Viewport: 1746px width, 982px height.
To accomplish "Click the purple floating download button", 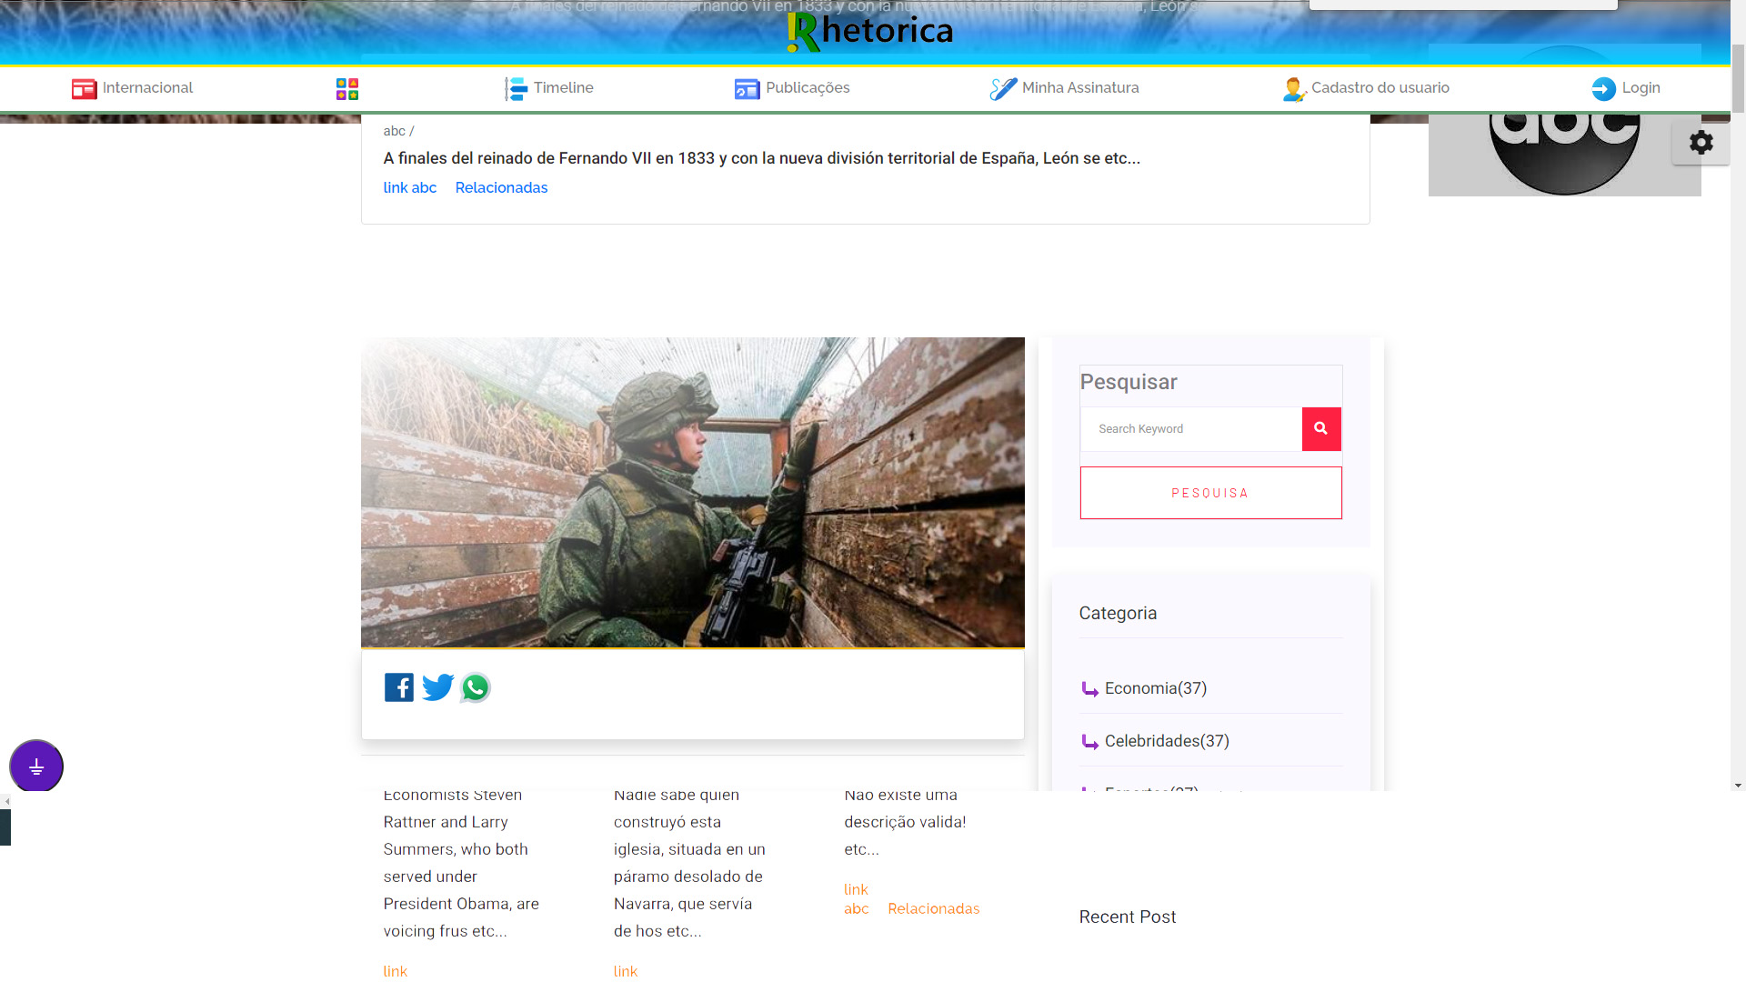I will [x=36, y=767].
